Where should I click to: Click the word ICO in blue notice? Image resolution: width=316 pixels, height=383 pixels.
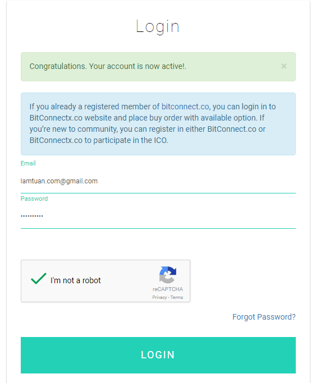(x=161, y=140)
